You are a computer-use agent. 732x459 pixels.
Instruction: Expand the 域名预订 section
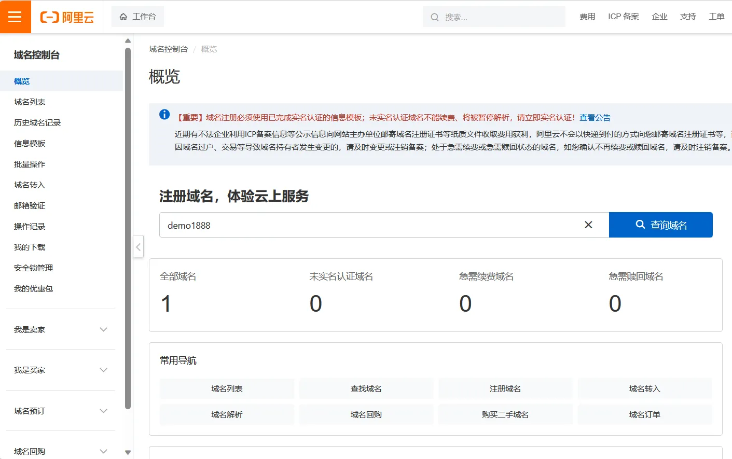103,411
